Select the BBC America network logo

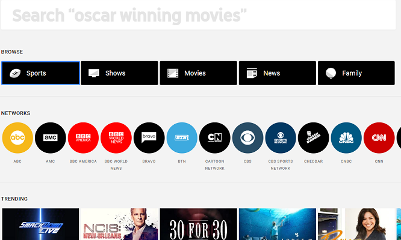[x=83, y=138]
